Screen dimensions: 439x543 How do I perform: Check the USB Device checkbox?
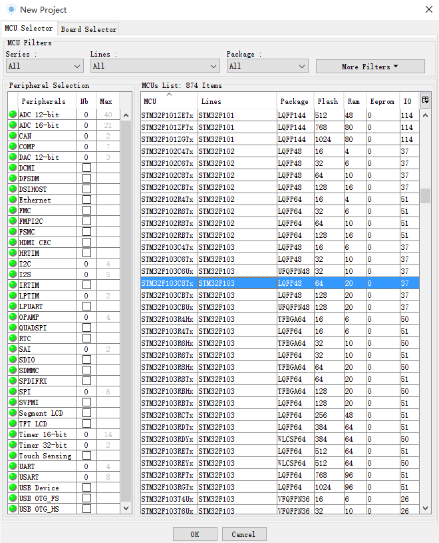pyautogui.click(x=86, y=487)
